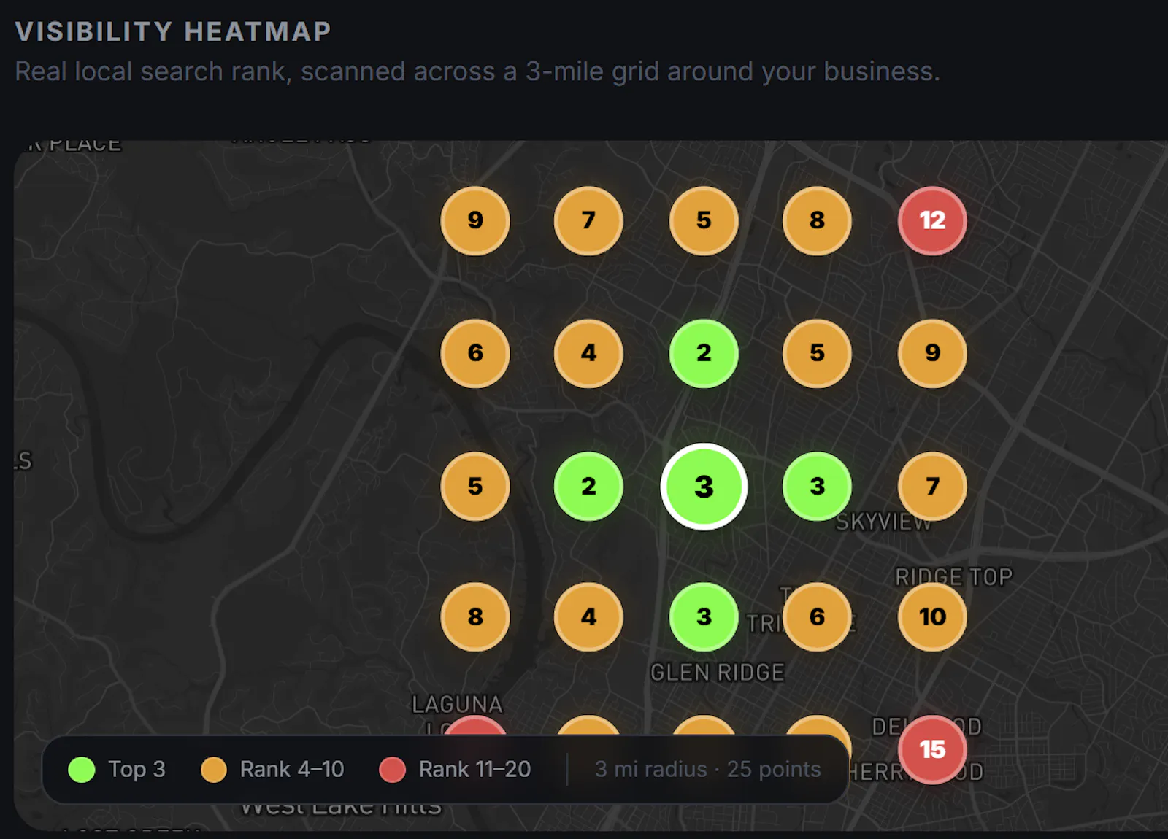Image resolution: width=1168 pixels, height=839 pixels.
Task: Click the GLEN RIDGE map label
Action: click(x=718, y=673)
